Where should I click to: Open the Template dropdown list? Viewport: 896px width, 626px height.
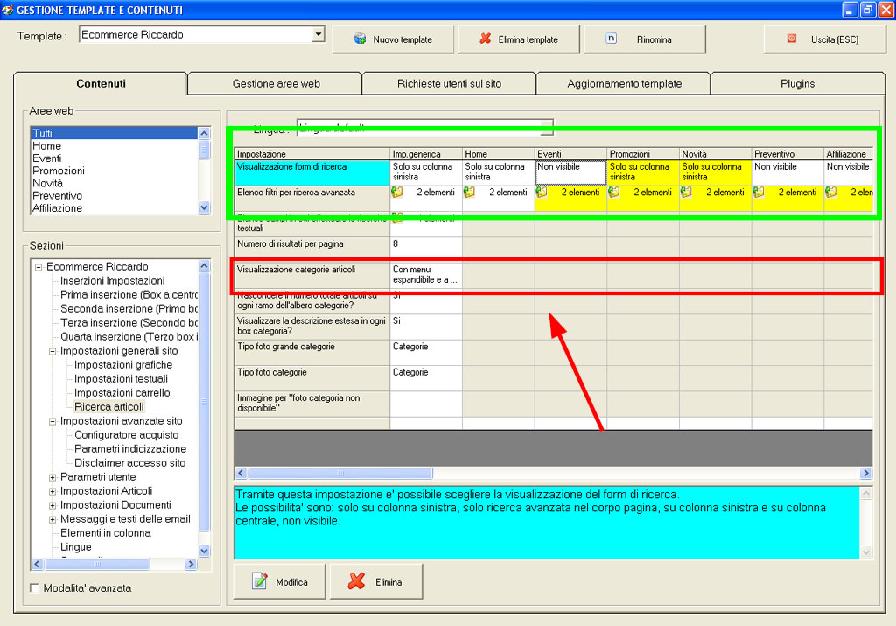point(318,34)
